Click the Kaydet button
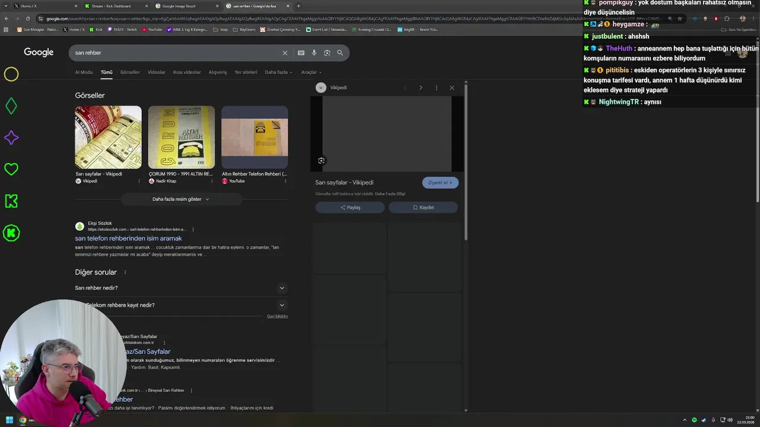Image resolution: width=760 pixels, height=427 pixels. pos(423,208)
